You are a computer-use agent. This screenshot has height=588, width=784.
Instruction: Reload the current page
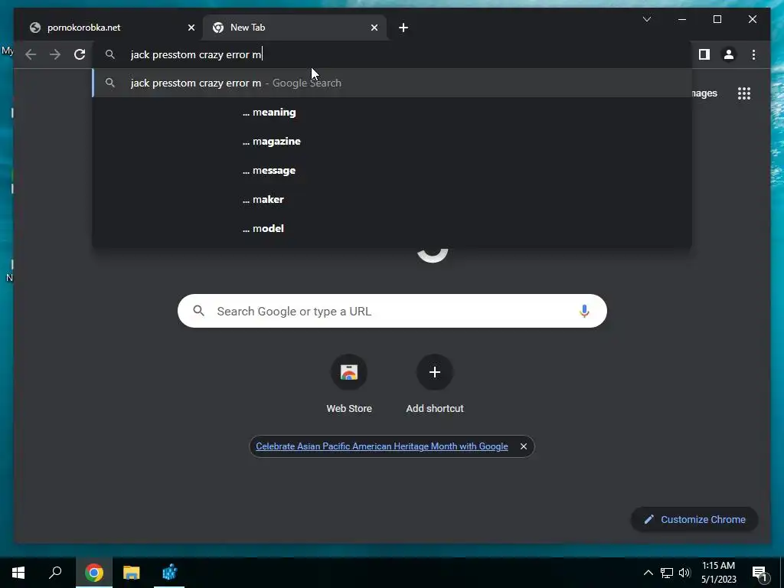point(80,54)
